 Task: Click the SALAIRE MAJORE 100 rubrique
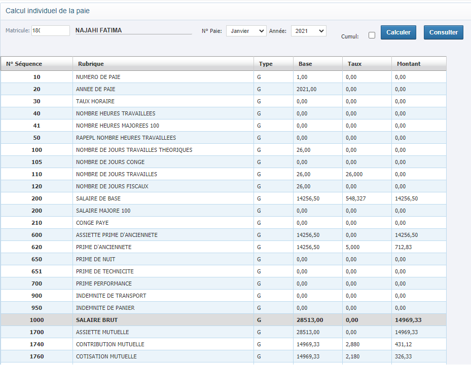(x=103, y=211)
